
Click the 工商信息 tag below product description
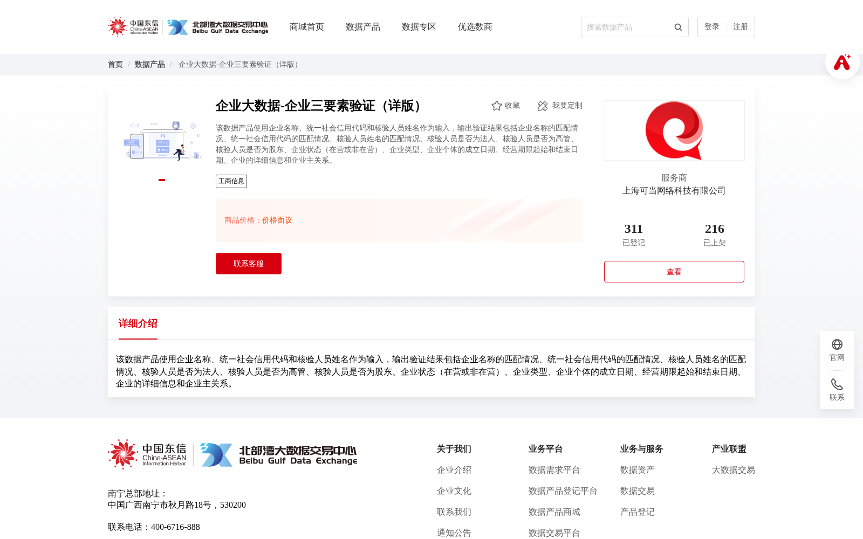[x=231, y=181]
